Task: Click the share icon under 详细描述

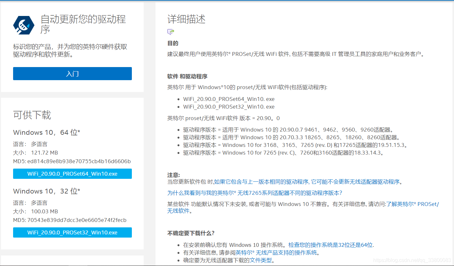Action: coord(171,32)
